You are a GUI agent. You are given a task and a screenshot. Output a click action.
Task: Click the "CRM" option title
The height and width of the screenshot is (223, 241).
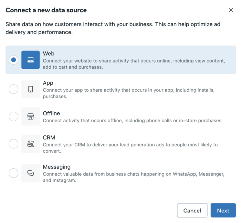pyautogui.click(x=49, y=137)
